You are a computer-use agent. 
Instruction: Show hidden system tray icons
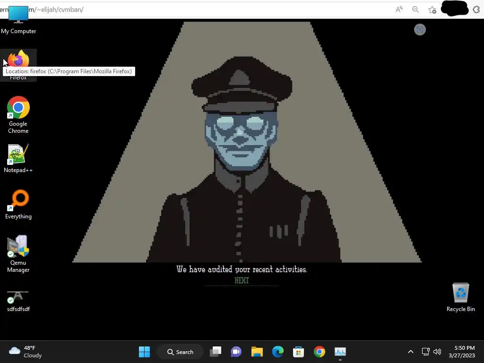(411, 352)
